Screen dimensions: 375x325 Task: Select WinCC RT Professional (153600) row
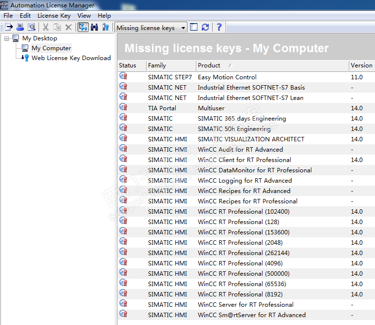(x=243, y=232)
